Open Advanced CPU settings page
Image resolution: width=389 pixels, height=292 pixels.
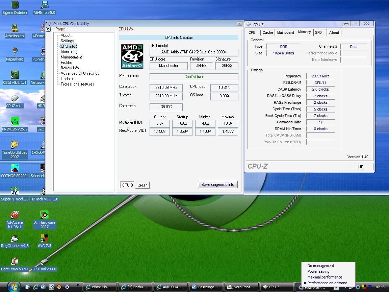(x=80, y=73)
